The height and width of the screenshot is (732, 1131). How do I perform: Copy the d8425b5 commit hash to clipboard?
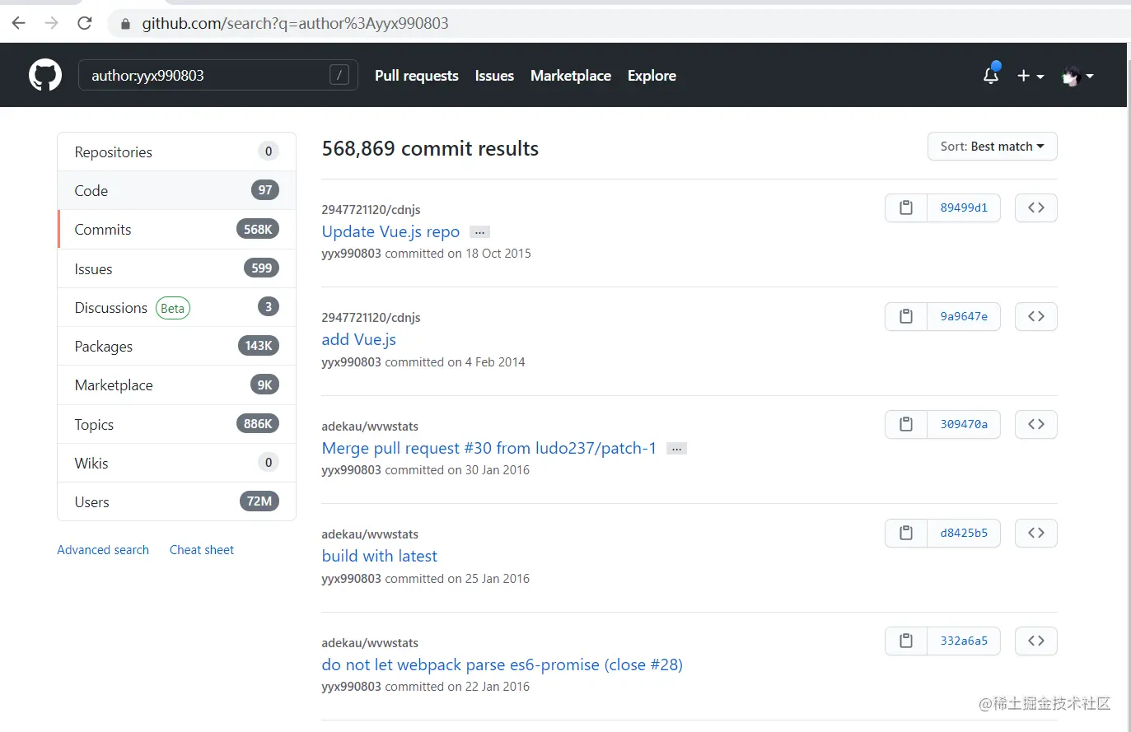(906, 533)
